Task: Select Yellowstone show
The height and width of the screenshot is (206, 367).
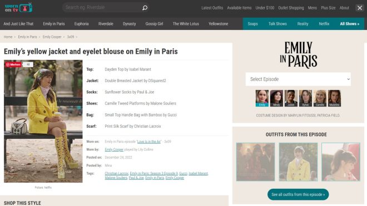Action: [219, 24]
